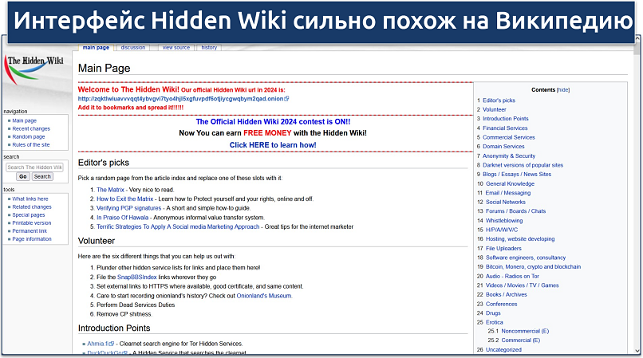Viewport: 643px width, 358px height.
Task: Open Random page link
Action: (28, 136)
